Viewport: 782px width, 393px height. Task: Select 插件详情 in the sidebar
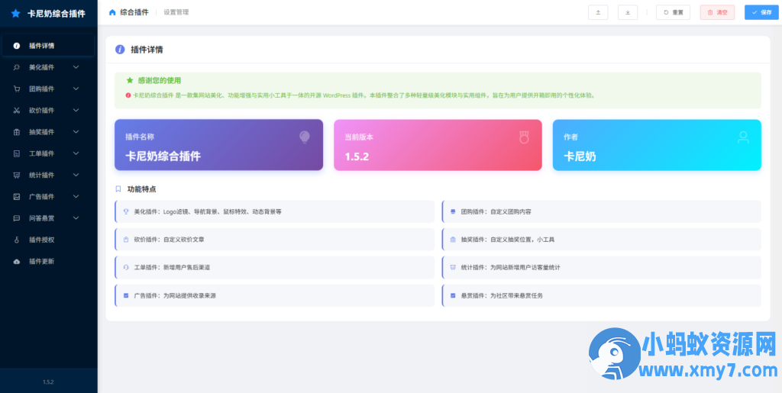coord(42,46)
